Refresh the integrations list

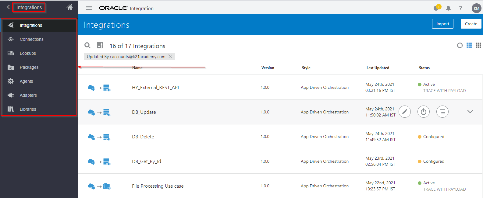point(460,45)
